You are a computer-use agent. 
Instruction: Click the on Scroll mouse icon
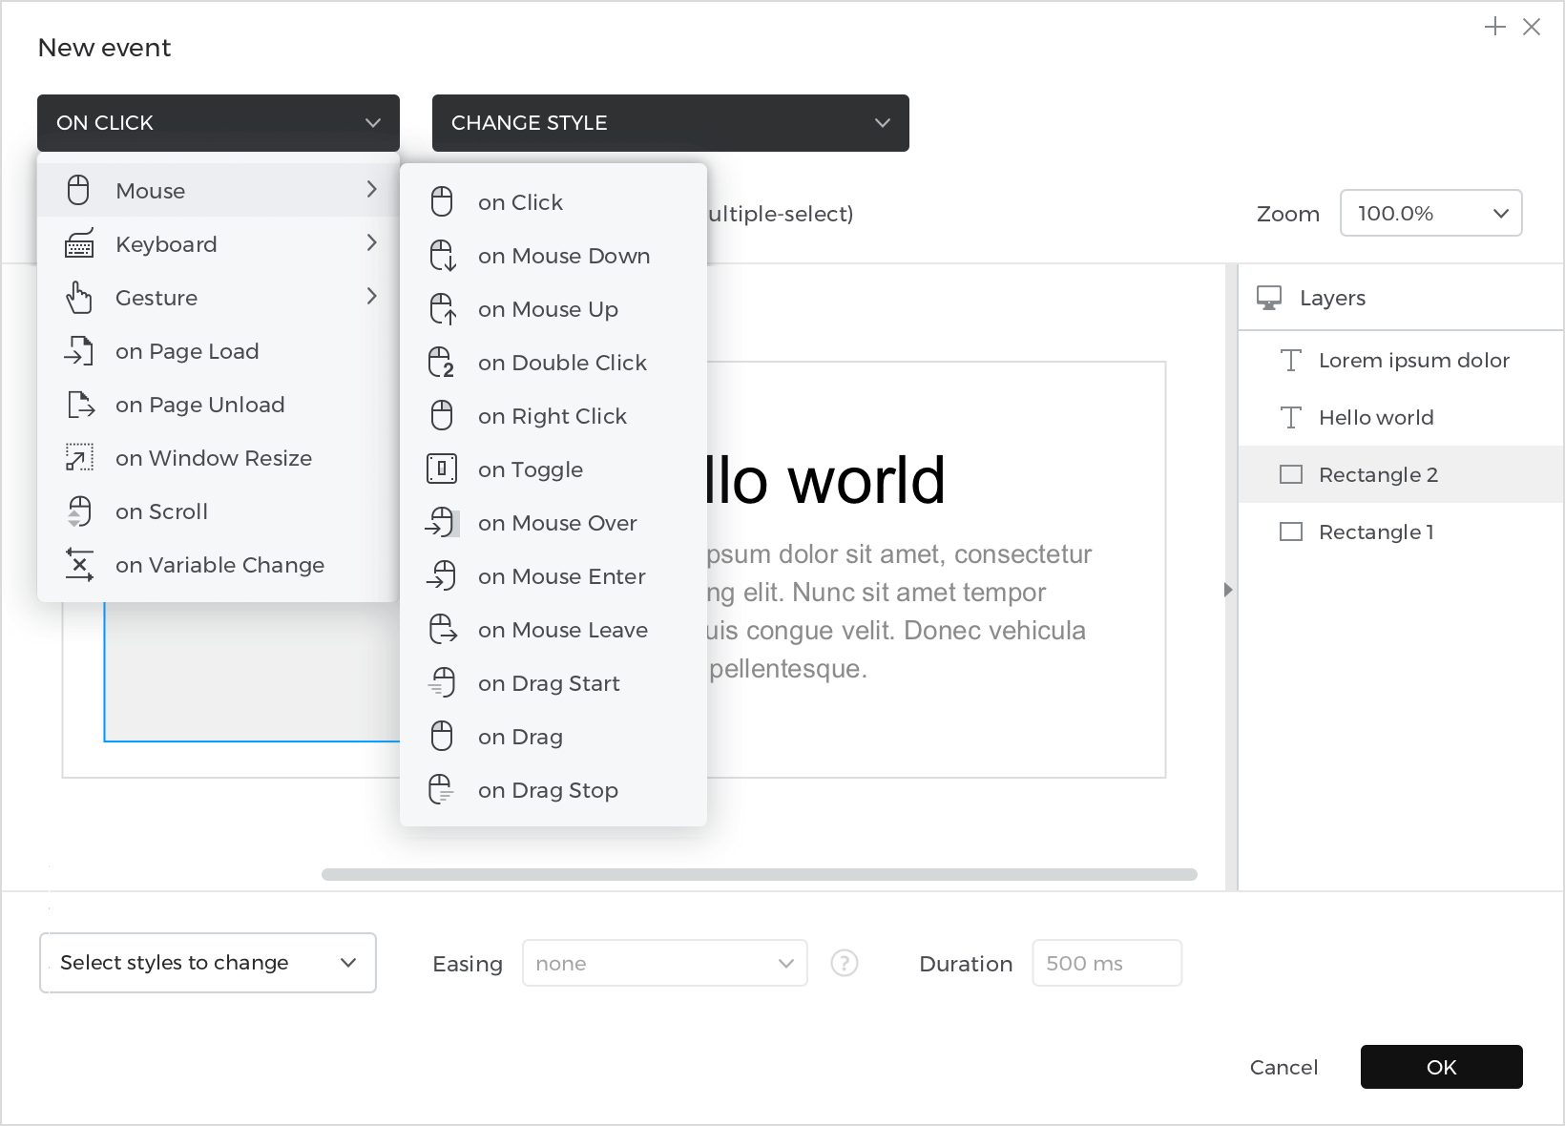pyautogui.click(x=79, y=511)
